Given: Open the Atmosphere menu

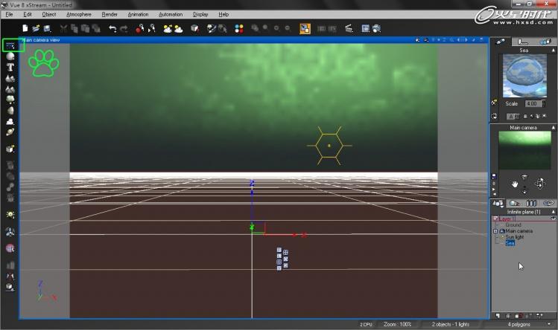Looking at the screenshot, I should [x=78, y=14].
